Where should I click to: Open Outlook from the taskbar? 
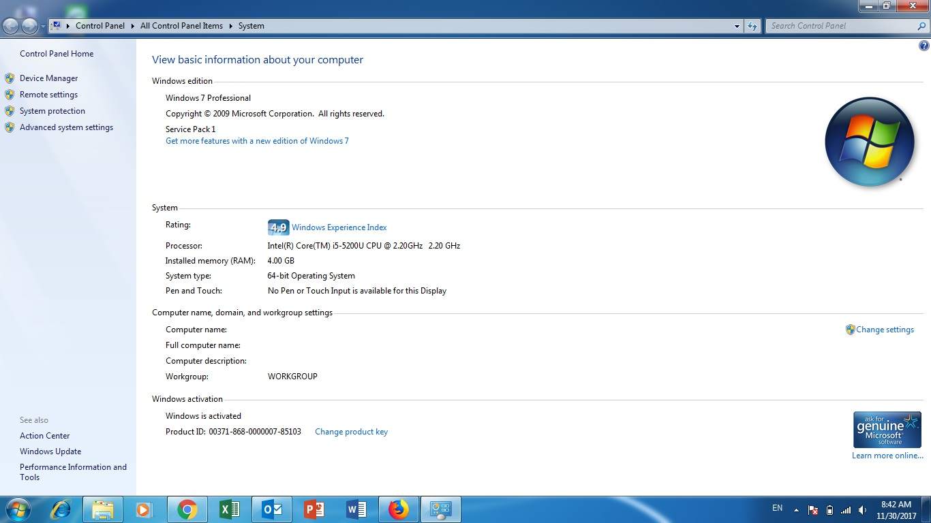271,509
